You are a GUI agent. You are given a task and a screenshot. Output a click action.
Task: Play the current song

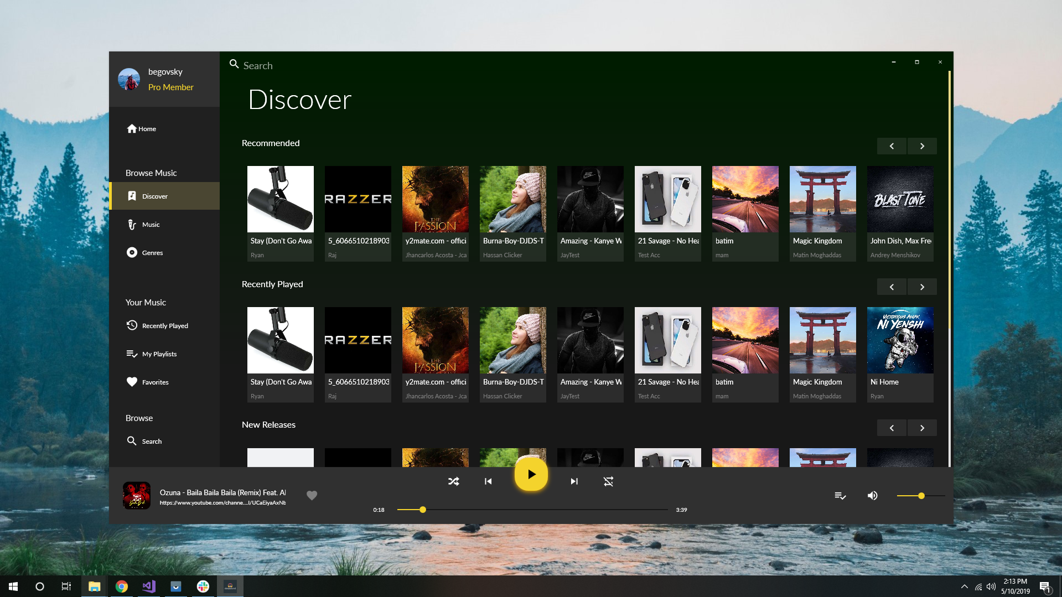[x=531, y=474]
